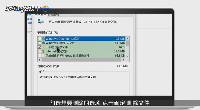Click the 39.6 MB size value
The height and width of the screenshot is (110, 200).
click(x=119, y=51)
